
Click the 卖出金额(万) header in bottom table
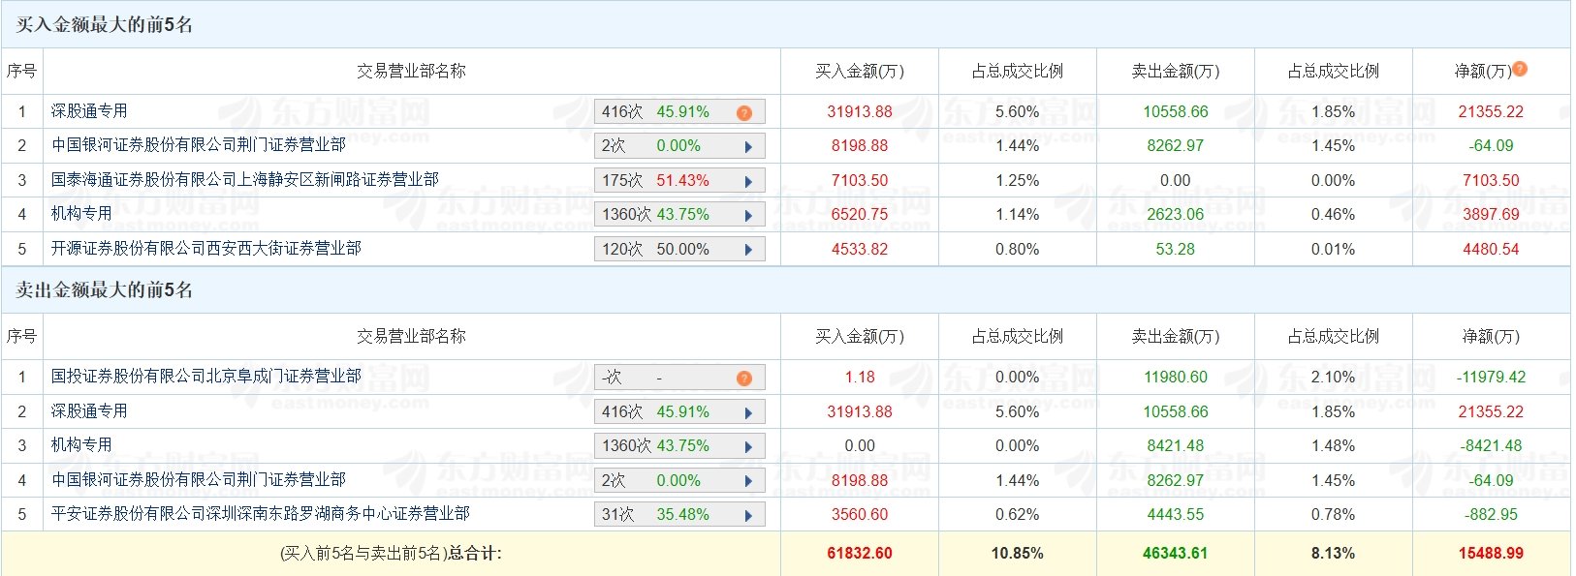pyautogui.click(x=1176, y=336)
